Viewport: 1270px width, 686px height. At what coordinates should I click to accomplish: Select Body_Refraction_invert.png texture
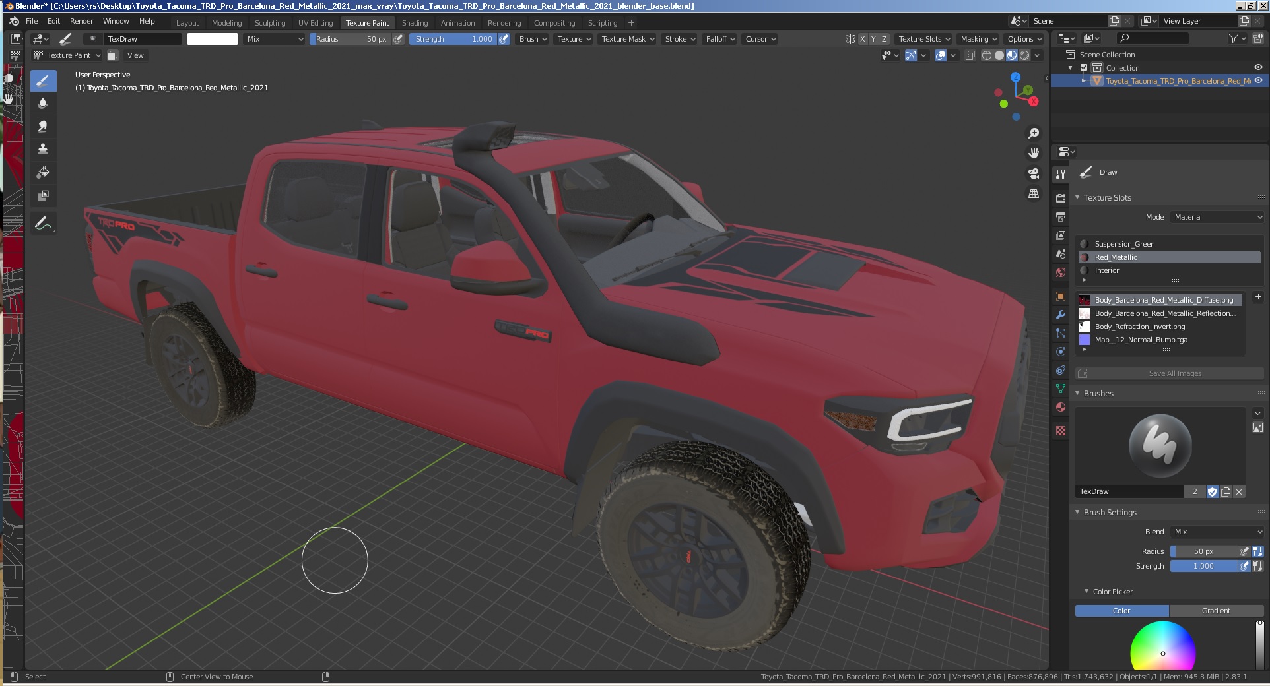click(x=1160, y=327)
